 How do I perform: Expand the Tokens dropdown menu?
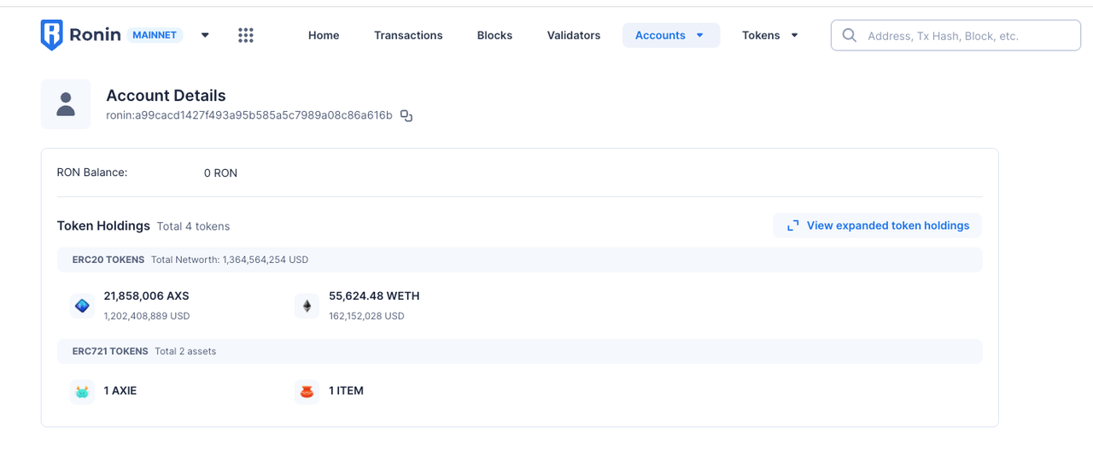click(x=770, y=35)
